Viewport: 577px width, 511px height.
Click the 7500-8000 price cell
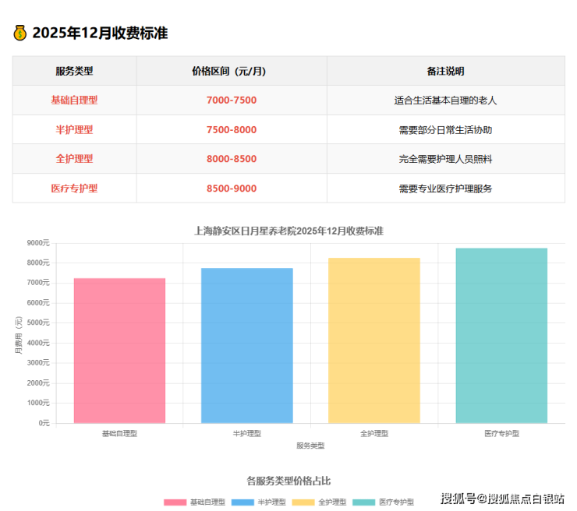tap(231, 130)
